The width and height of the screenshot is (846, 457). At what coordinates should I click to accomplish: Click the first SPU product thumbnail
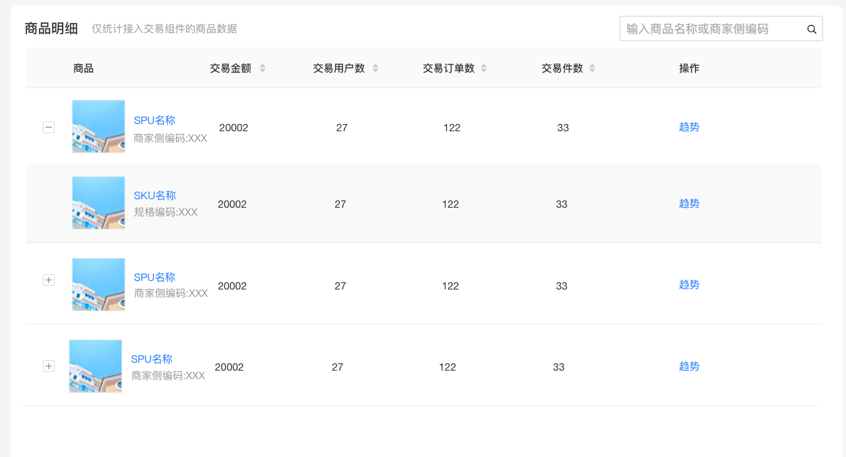click(98, 127)
